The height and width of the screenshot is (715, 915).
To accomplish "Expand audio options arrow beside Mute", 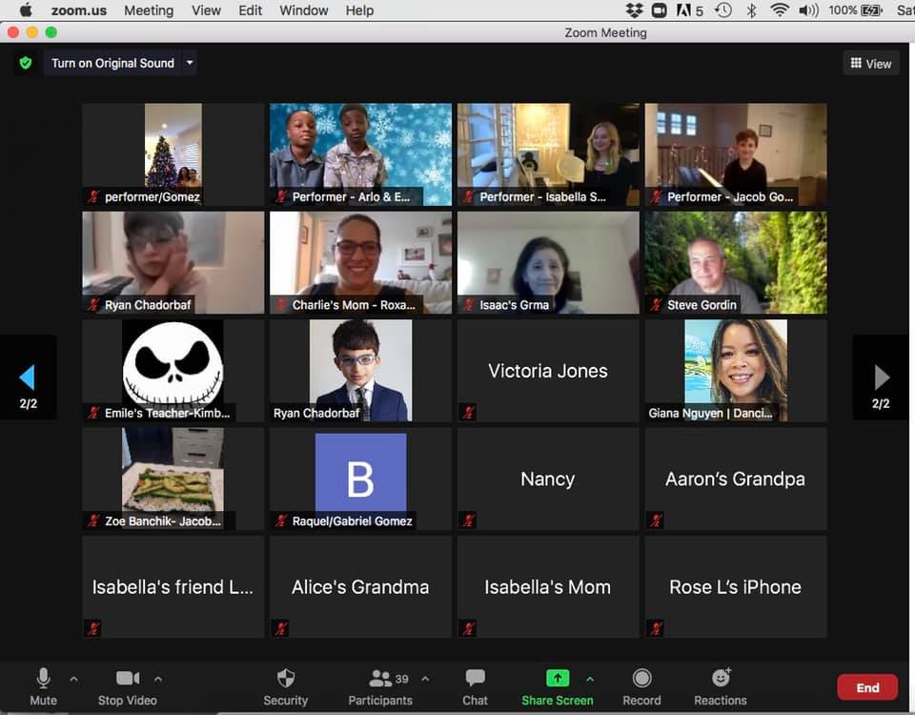I will tap(73, 679).
